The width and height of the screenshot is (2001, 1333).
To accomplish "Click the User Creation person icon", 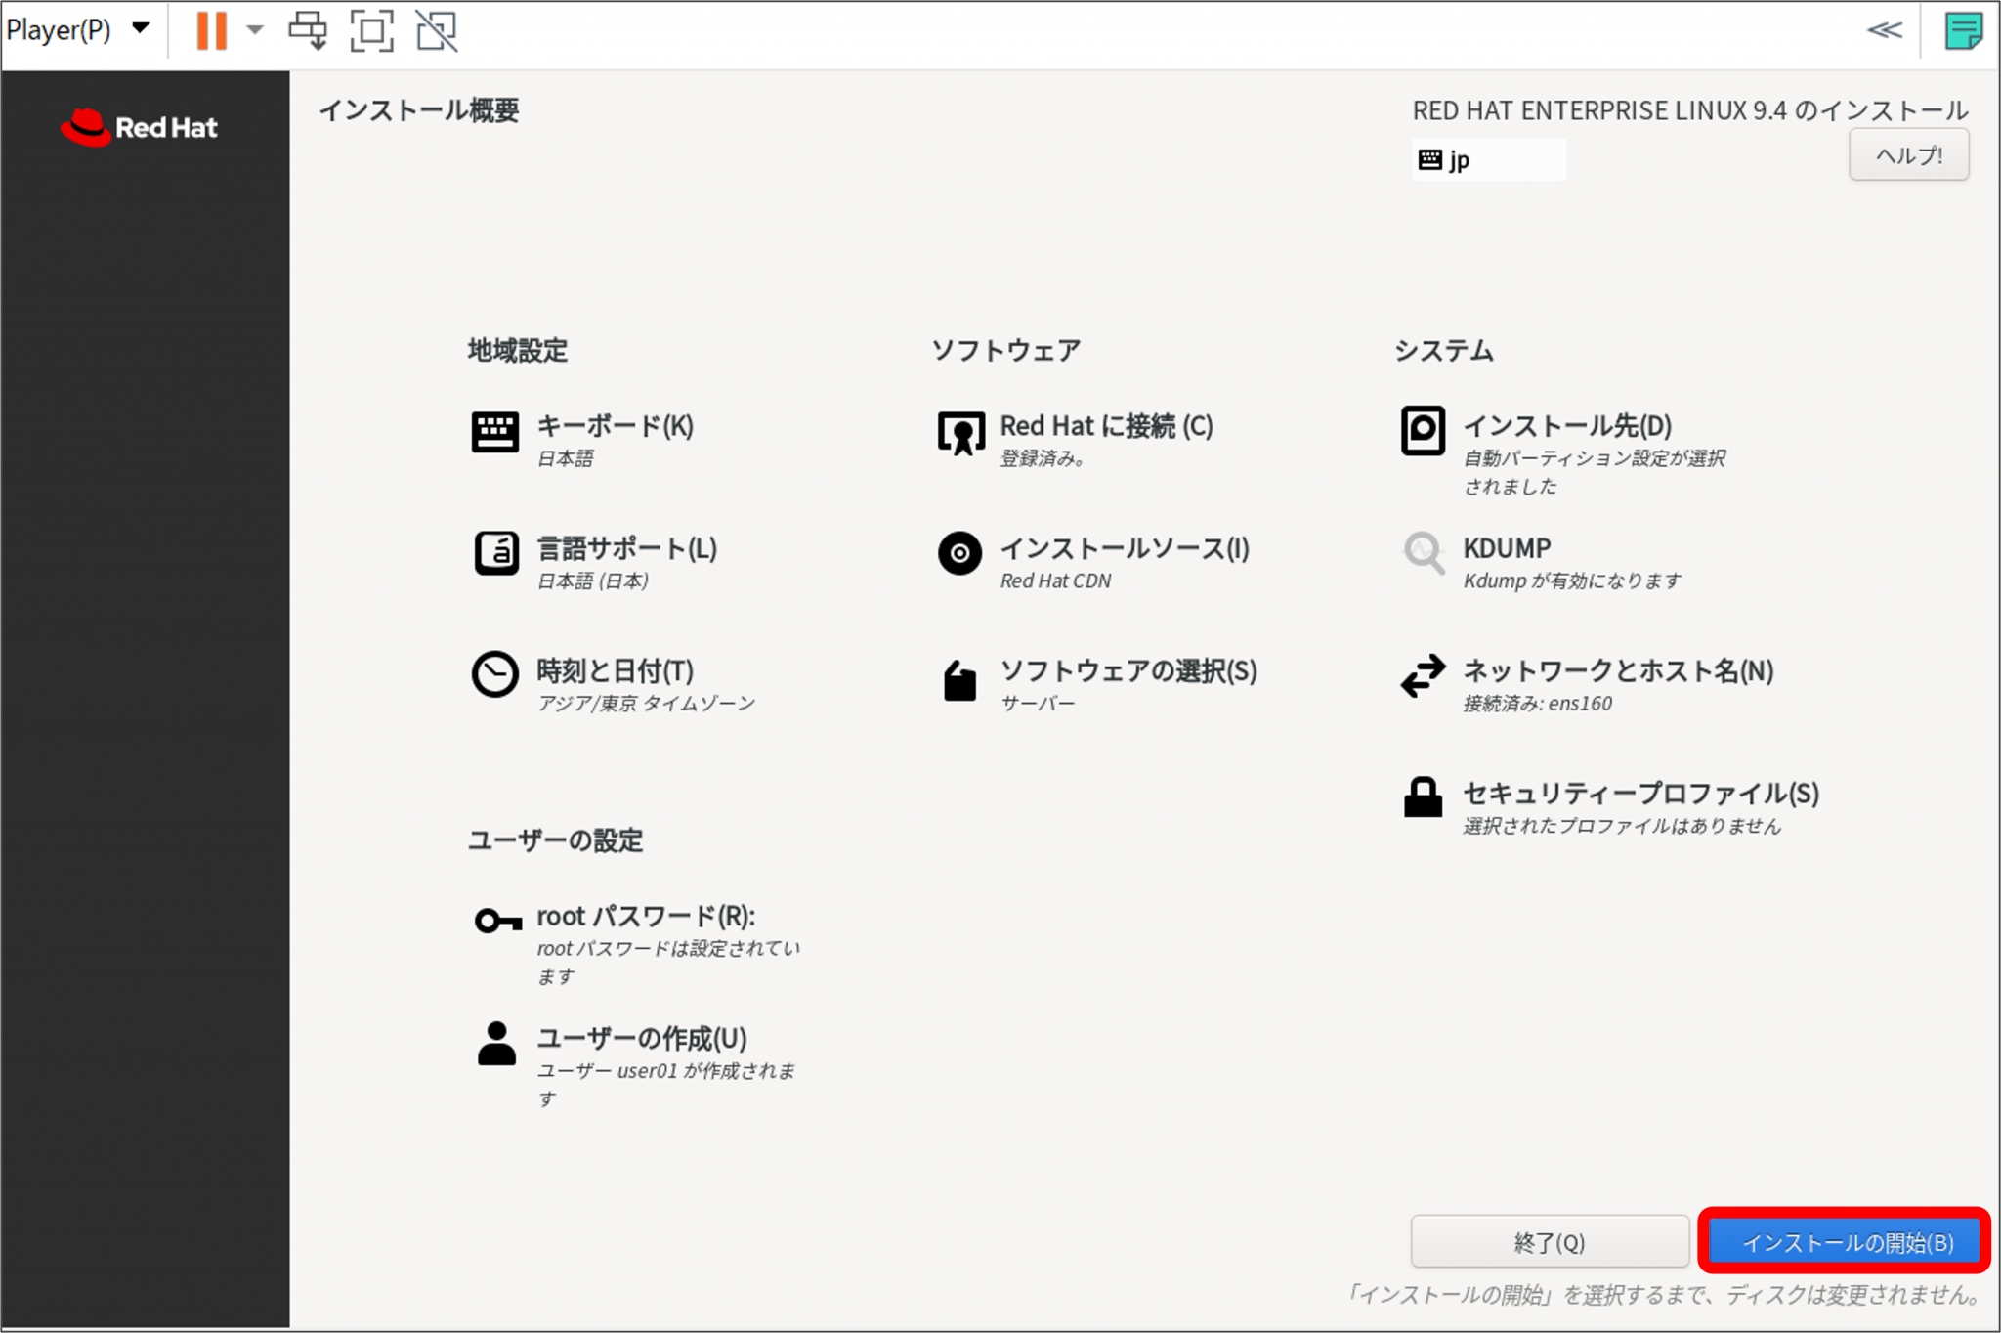I will [496, 1044].
